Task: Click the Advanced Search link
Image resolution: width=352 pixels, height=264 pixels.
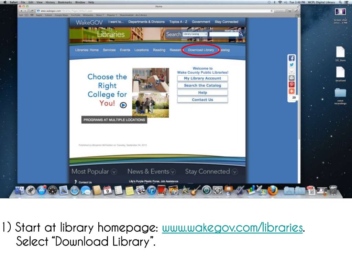Action: coord(232,30)
